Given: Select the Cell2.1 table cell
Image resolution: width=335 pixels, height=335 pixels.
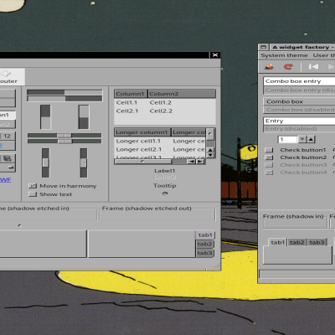Looking at the screenshot, I should click(127, 111).
